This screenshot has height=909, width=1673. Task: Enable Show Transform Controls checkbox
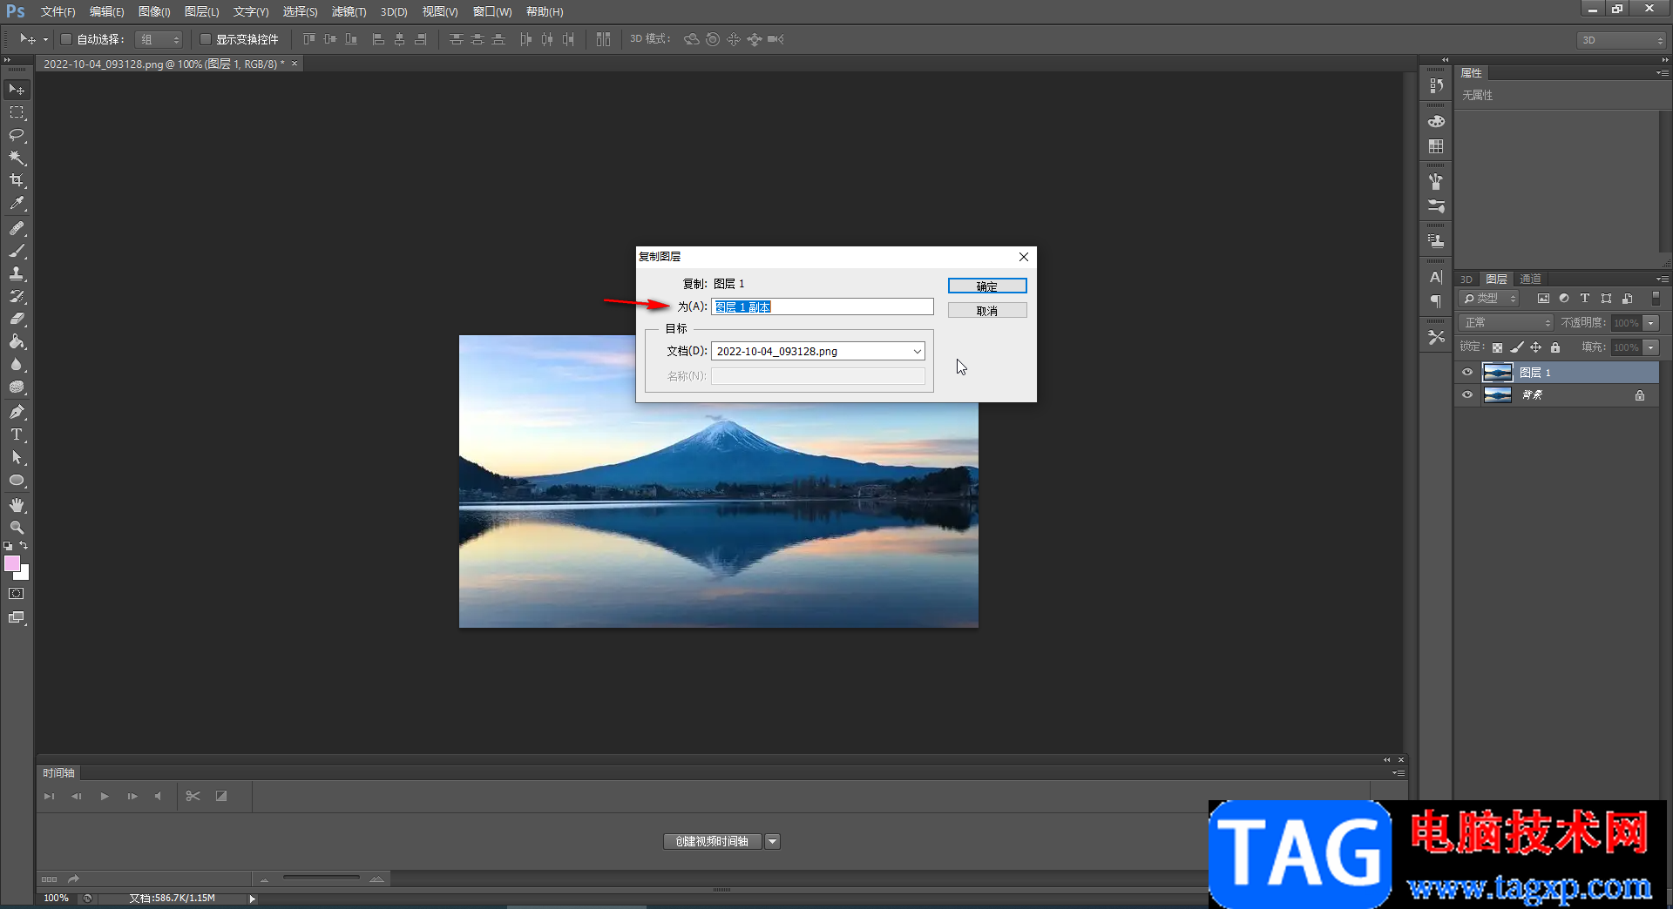pyautogui.click(x=206, y=39)
